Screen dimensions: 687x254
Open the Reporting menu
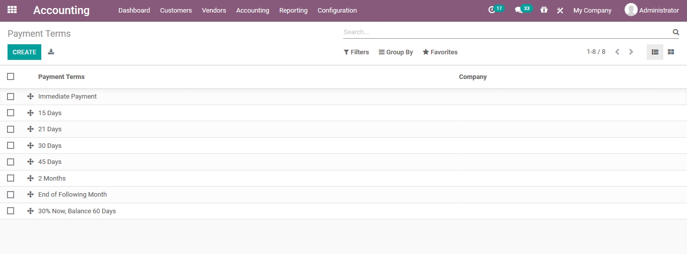pyautogui.click(x=293, y=11)
